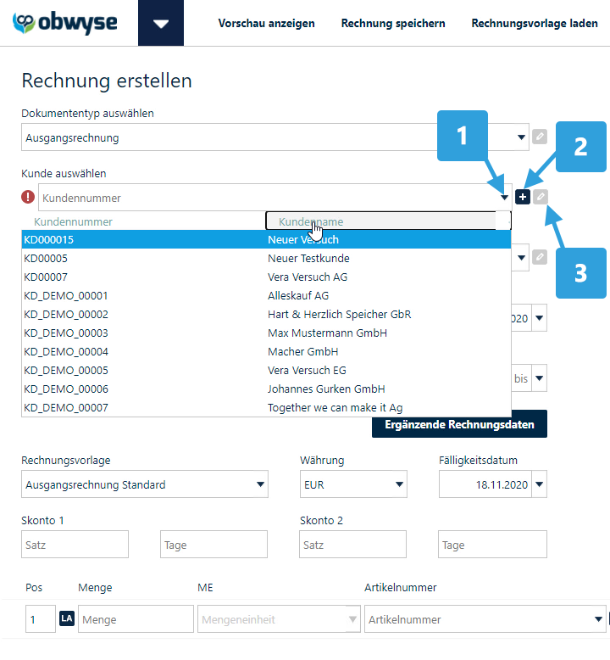Select customer KD00007 Vera Versuch AG
The height and width of the screenshot is (660, 610).
[267, 277]
